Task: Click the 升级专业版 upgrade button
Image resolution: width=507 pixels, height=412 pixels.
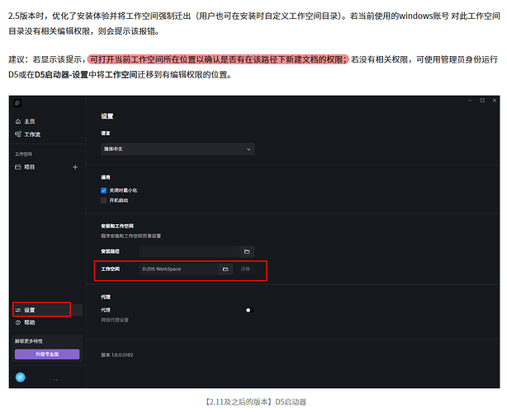Action: click(x=47, y=353)
